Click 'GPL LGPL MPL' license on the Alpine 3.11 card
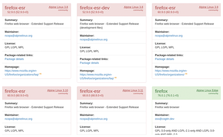223x137 pixels. (89, 131)
